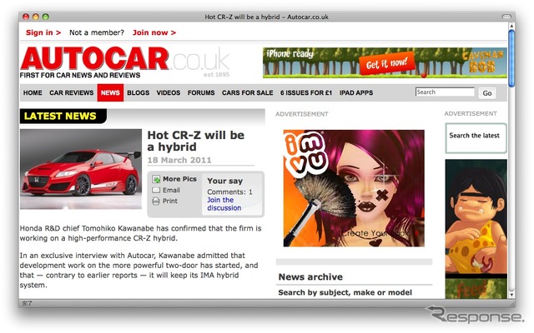Click the scrollbar down arrow
The image size is (534, 333).
click(x=511, y=295)
